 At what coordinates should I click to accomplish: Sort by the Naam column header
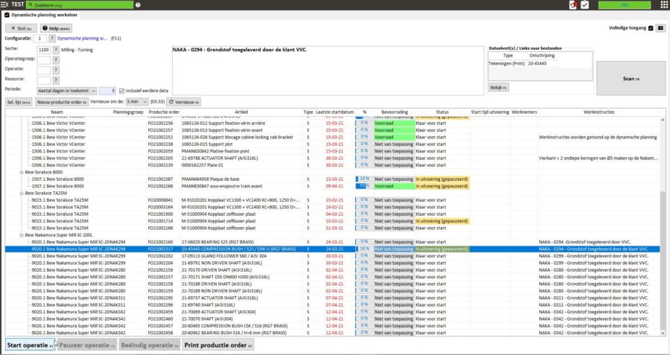[x=57, y=112]
